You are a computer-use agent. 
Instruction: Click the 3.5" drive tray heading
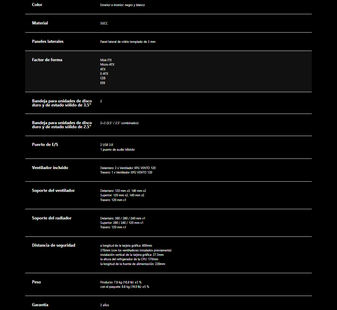coord(62,103)
